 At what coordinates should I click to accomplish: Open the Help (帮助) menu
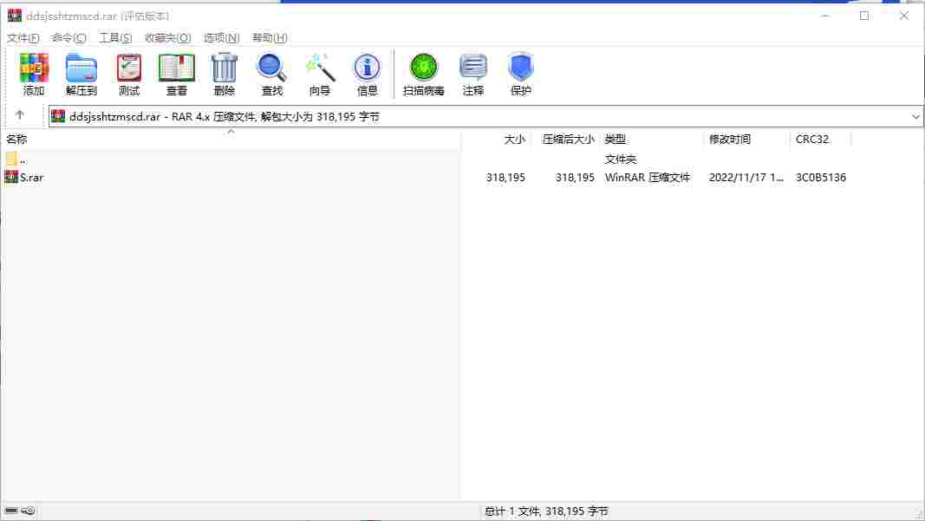(270, 38)
